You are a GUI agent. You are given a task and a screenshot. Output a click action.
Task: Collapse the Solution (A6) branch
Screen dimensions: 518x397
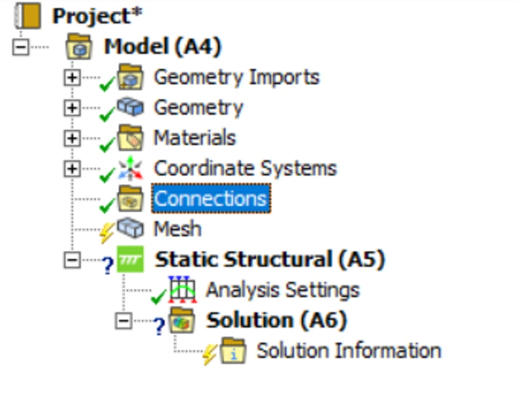[x=123, y=321]
